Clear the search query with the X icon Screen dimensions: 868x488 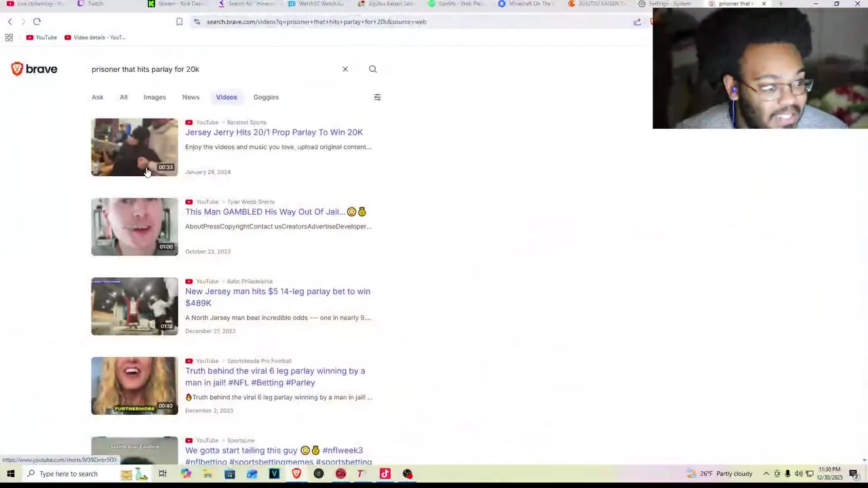click(x=345, y=69)
